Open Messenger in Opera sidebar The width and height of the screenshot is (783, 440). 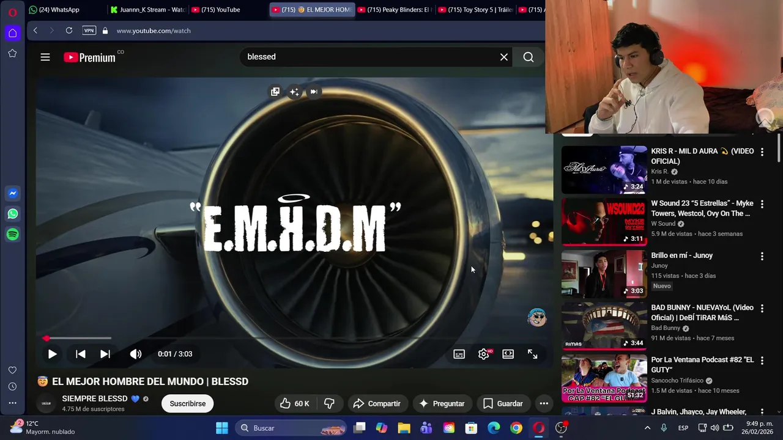pyautogui.click(x=12, y=193)
